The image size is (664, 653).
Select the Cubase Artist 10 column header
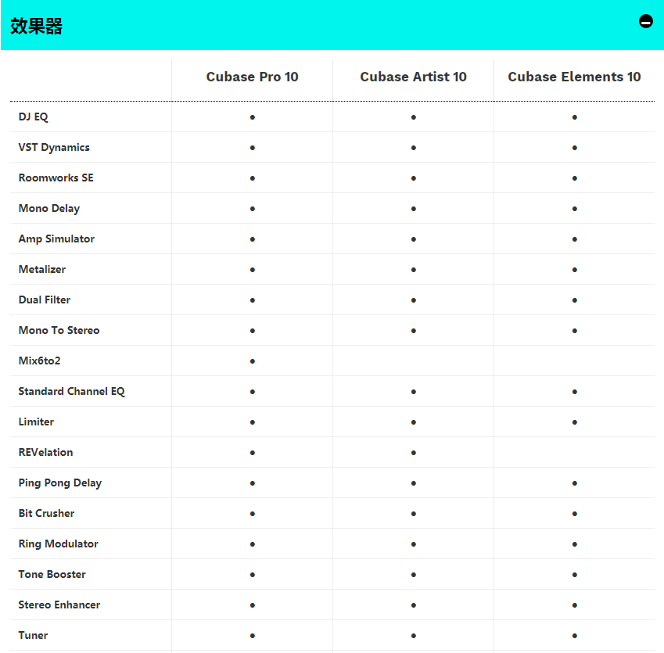click(x=413, y=77)
